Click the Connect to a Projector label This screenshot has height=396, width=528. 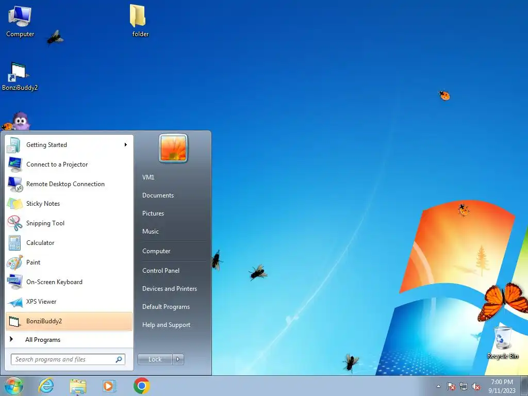(57, 164)
